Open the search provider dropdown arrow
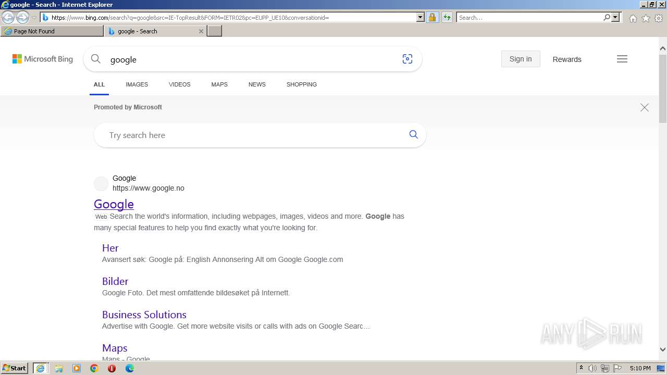Viewport: 667px width, 375px height. [x=615, y=17]
